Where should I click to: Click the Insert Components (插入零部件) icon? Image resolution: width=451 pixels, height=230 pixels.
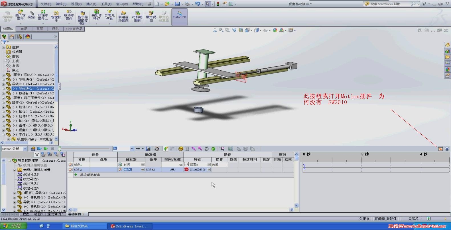coord(20,15)
